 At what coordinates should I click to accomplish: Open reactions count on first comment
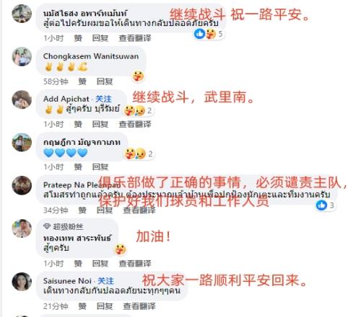[209, 34]
